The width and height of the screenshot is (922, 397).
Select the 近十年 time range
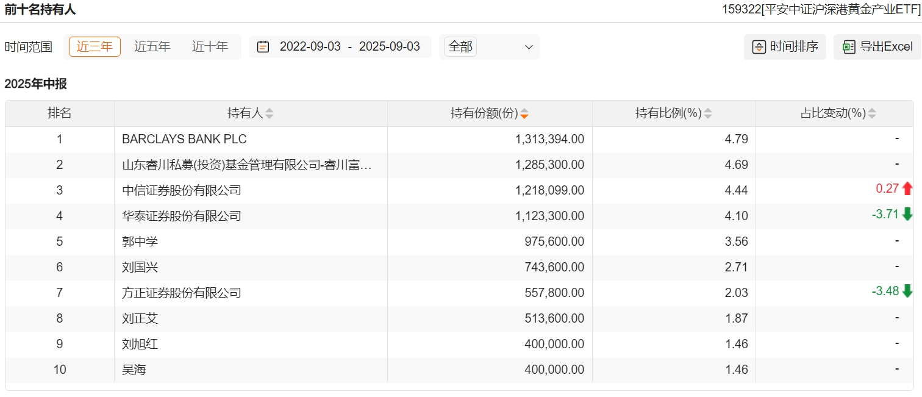pyautogui.click(x=210, y=47)
